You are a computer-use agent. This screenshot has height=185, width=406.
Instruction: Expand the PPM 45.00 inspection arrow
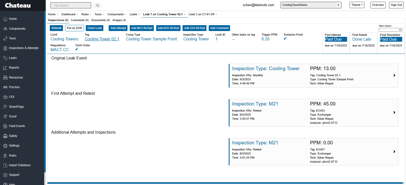394,113
